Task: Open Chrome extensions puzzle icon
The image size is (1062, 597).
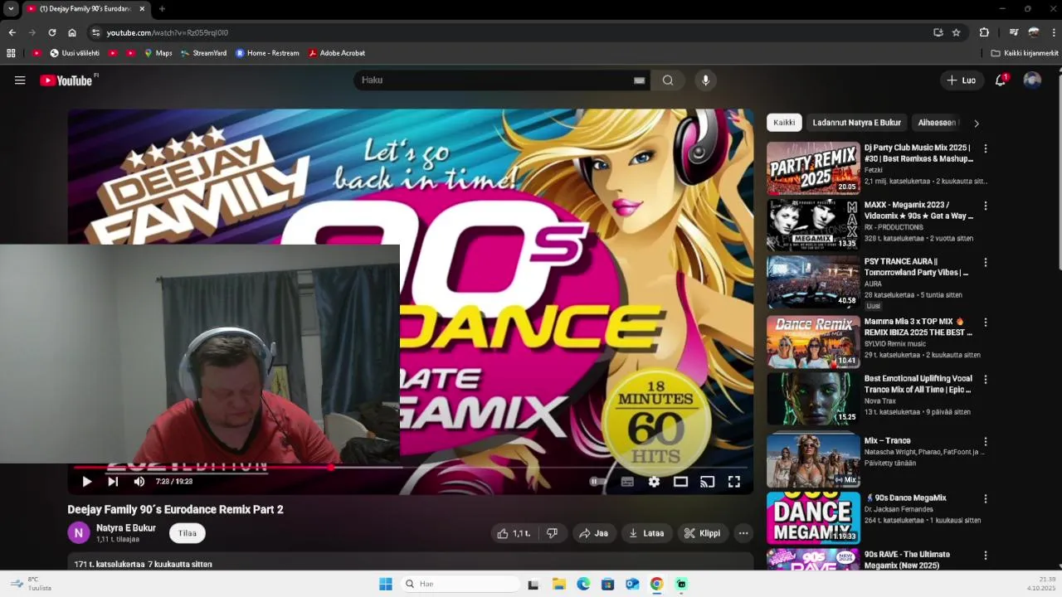Action: click(984, 32)
